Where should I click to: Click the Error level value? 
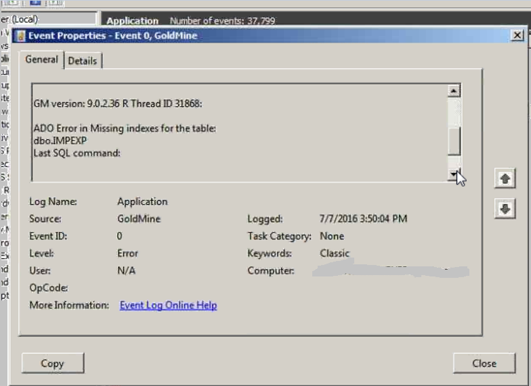pos(127,254)
